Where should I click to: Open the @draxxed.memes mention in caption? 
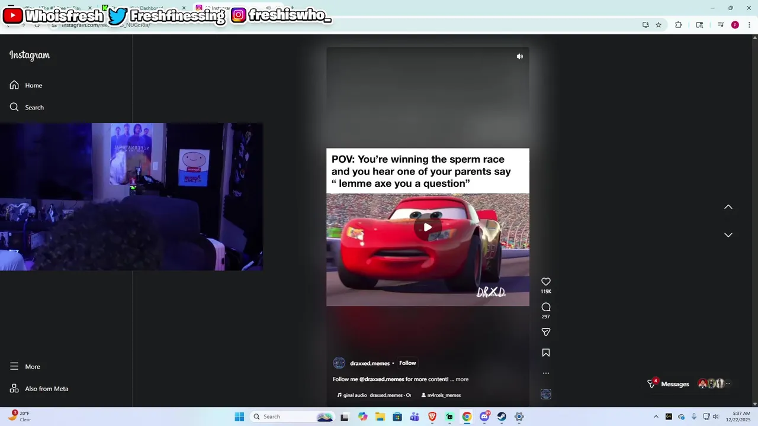click(381, 379)
